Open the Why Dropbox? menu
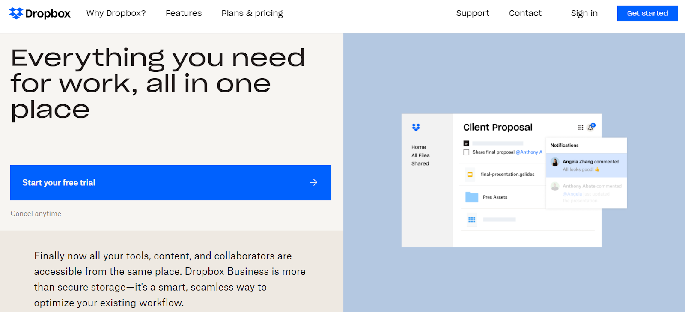The image size is (685, 312). 116,13
